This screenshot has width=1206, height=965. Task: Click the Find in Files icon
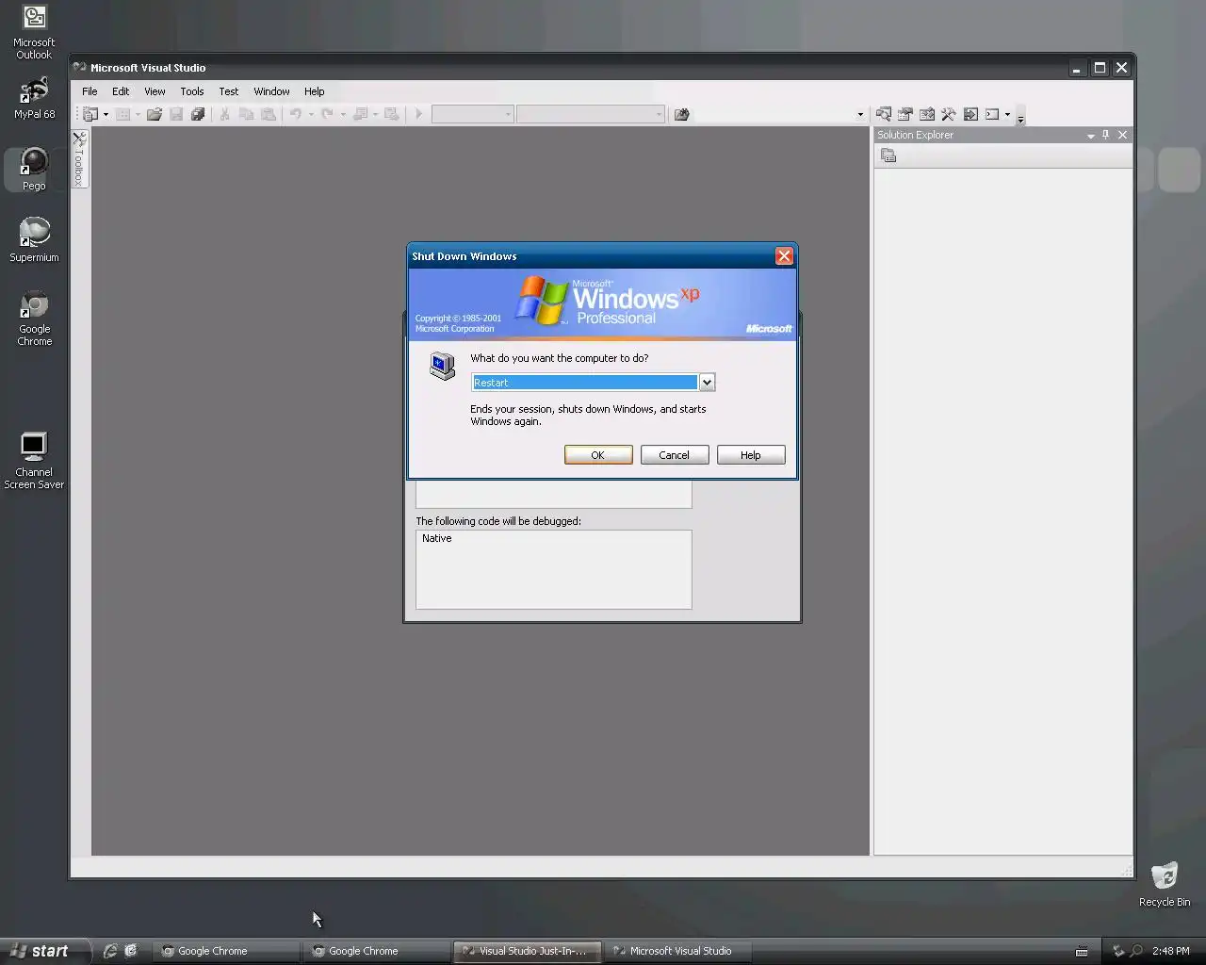tap(681, 114)
